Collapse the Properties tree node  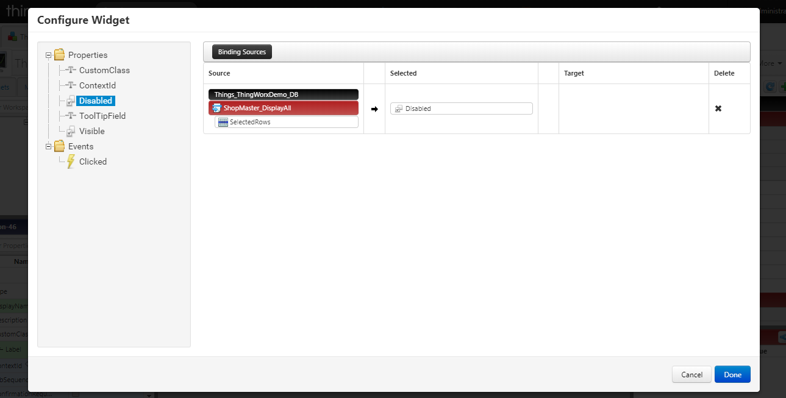pyautogui.click(x=48, y=55)
